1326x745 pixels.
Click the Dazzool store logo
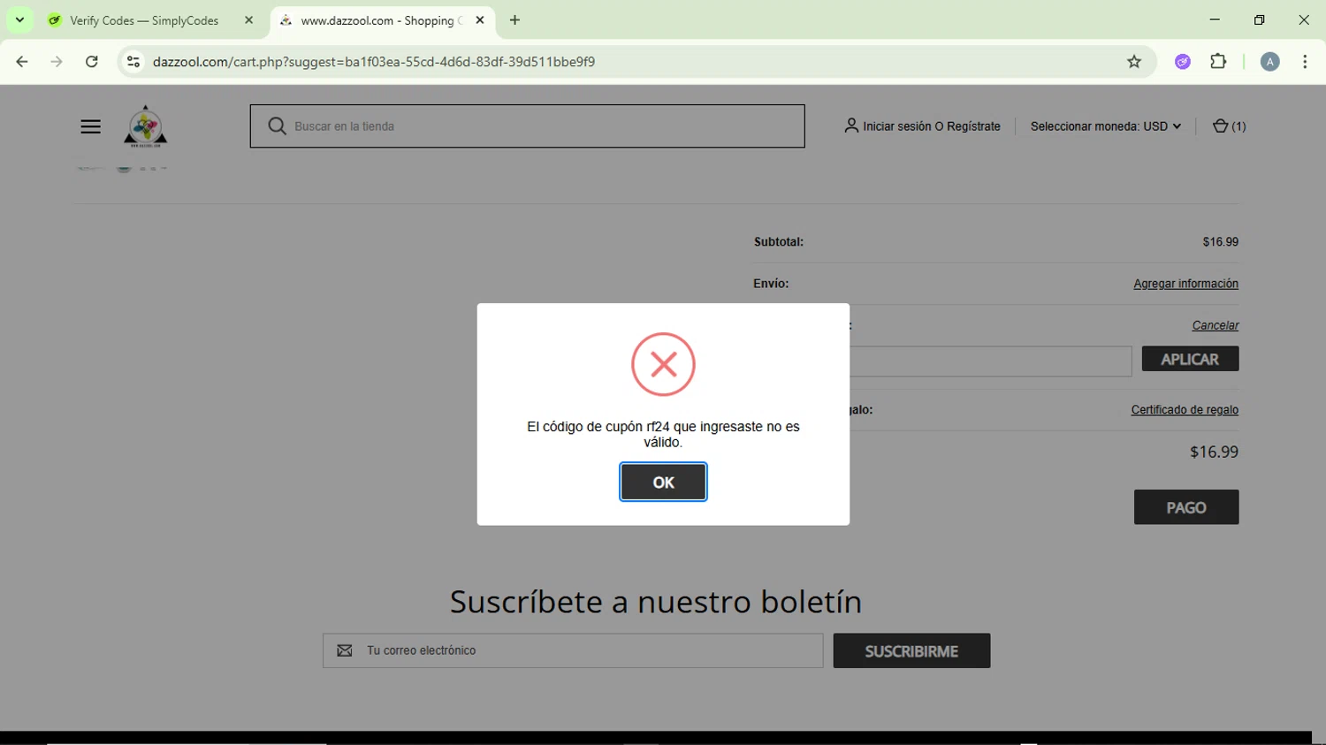(145, 126)
